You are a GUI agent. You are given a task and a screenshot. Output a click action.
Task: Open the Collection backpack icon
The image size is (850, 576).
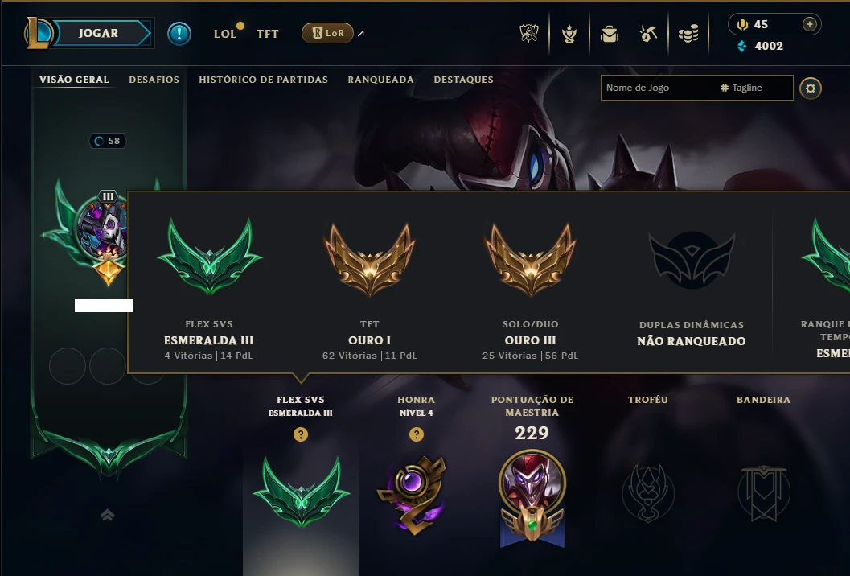pyautogui.click(x=610, y=34)
